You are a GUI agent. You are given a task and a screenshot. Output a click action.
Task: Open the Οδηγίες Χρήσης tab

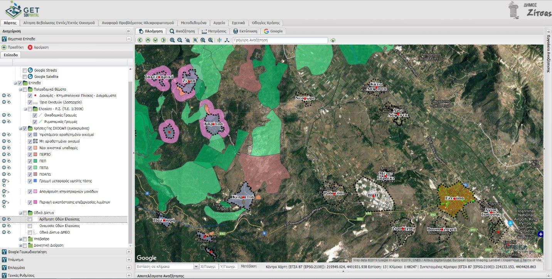click(x=266, y=23)
